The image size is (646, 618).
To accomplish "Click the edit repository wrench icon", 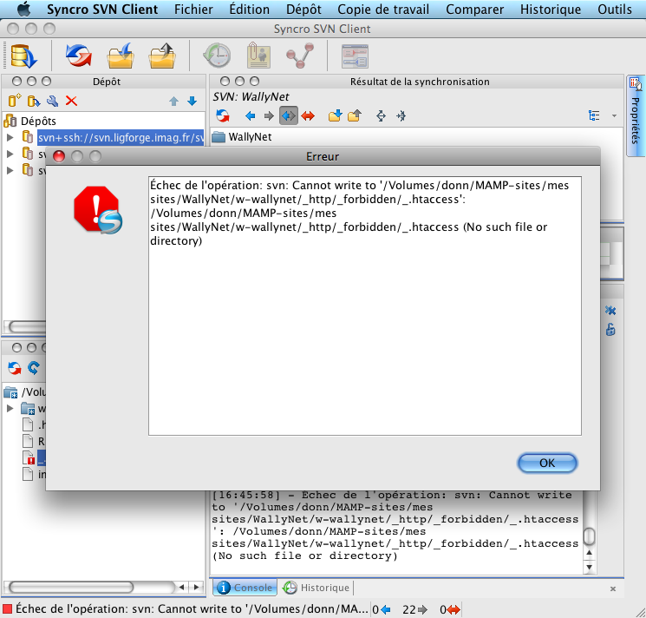I will click(52, 101).
